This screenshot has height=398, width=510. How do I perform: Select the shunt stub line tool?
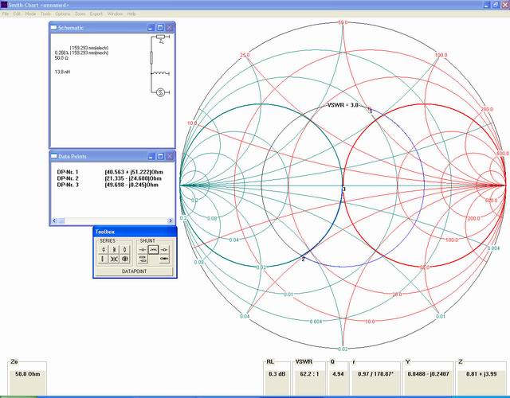[143, 259]
